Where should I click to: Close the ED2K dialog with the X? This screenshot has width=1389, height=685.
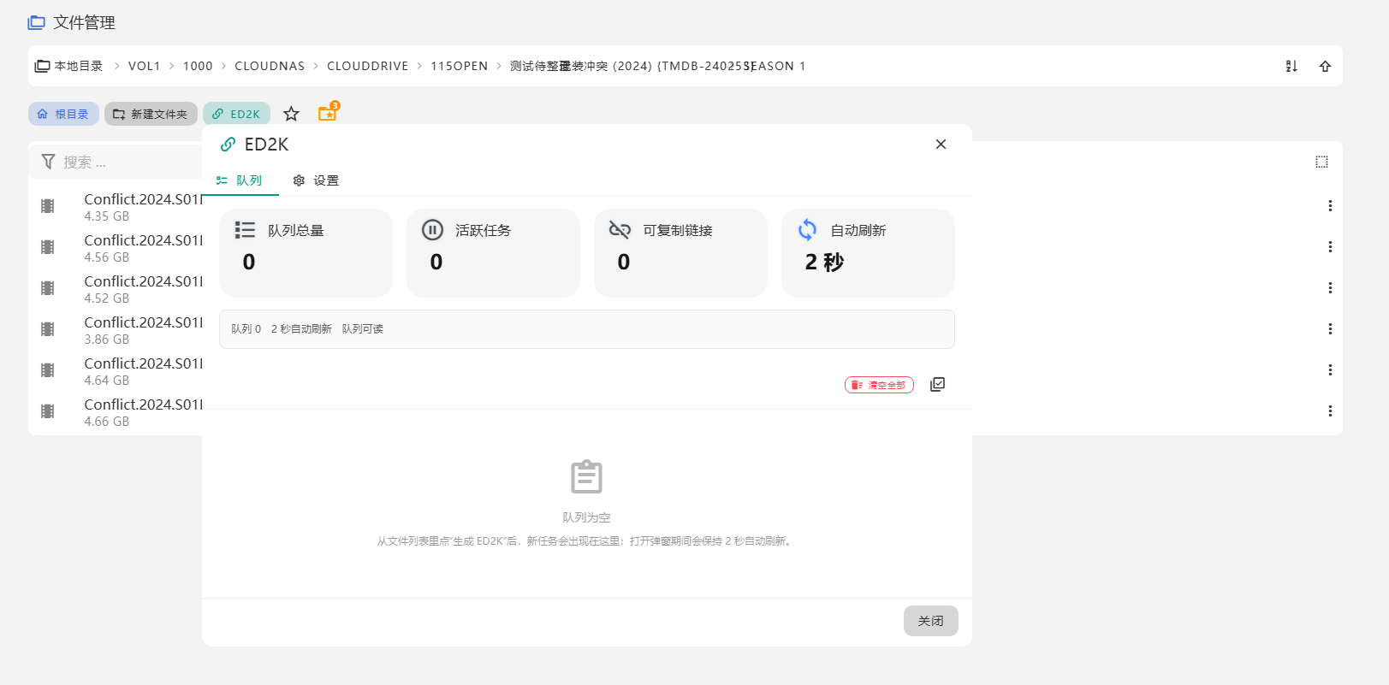coord(941,145)
